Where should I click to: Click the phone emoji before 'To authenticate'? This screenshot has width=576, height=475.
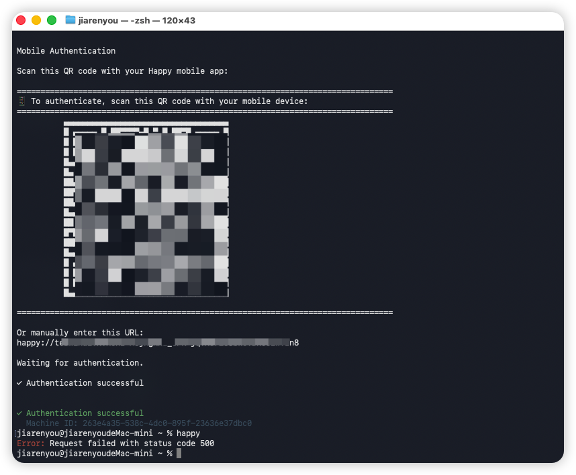21,101
